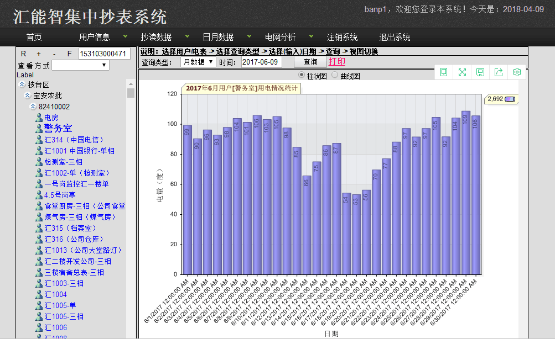
Task: Select 汇316（公司仓库） in tree
Action: [x=74, y=239]
